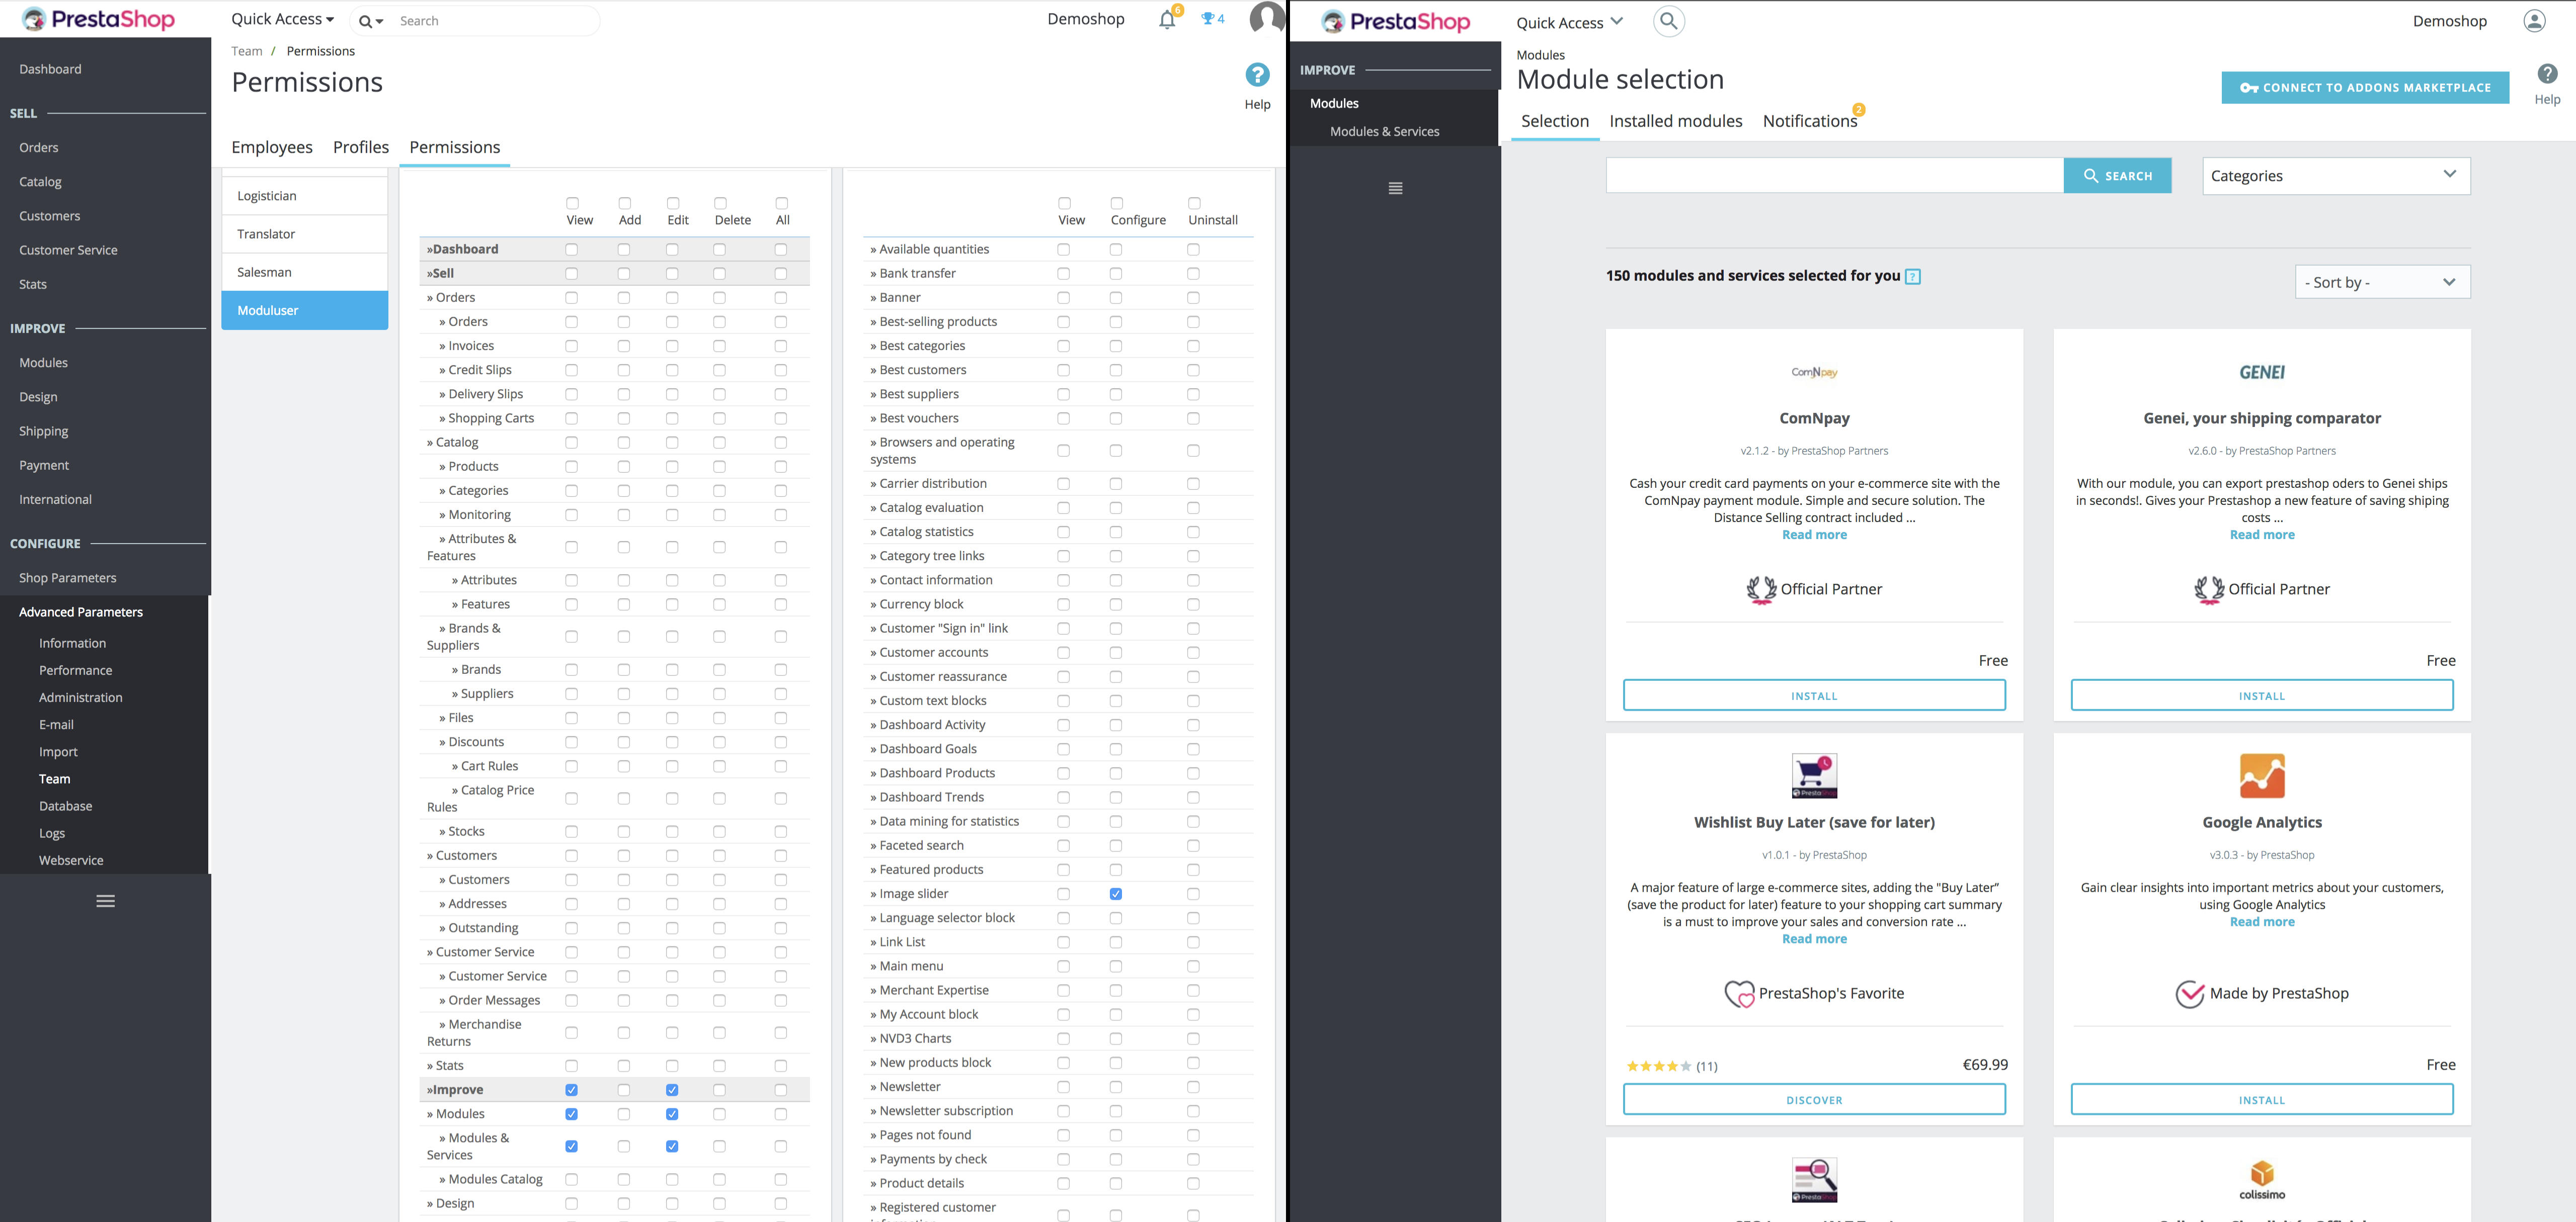Image resolution: width=2576 pixels, height=1222 pixels.
Task: Uncheck Image slider Configure checkbox
Action: point(1116,894)
